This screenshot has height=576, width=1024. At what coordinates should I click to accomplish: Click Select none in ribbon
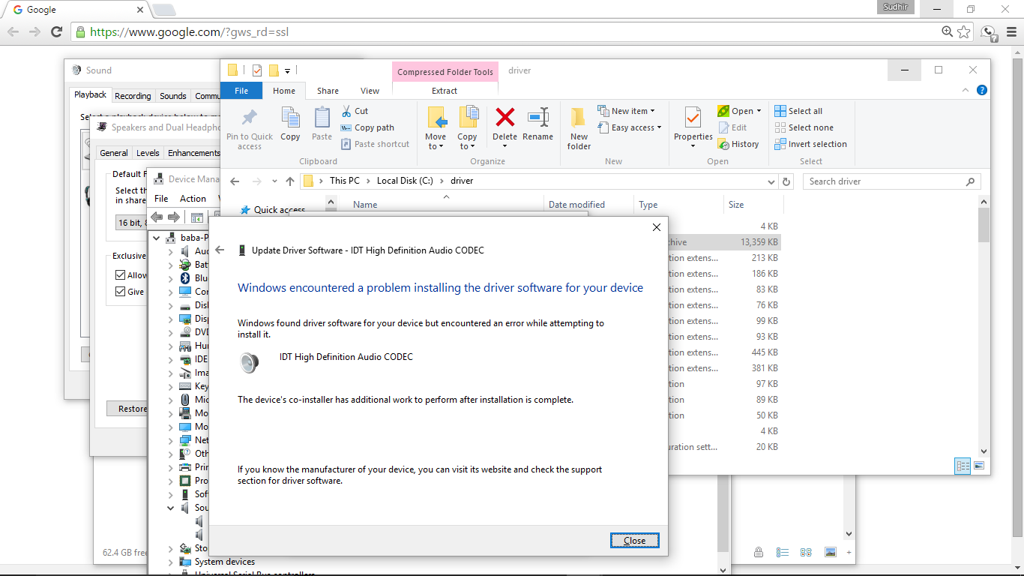804,127
